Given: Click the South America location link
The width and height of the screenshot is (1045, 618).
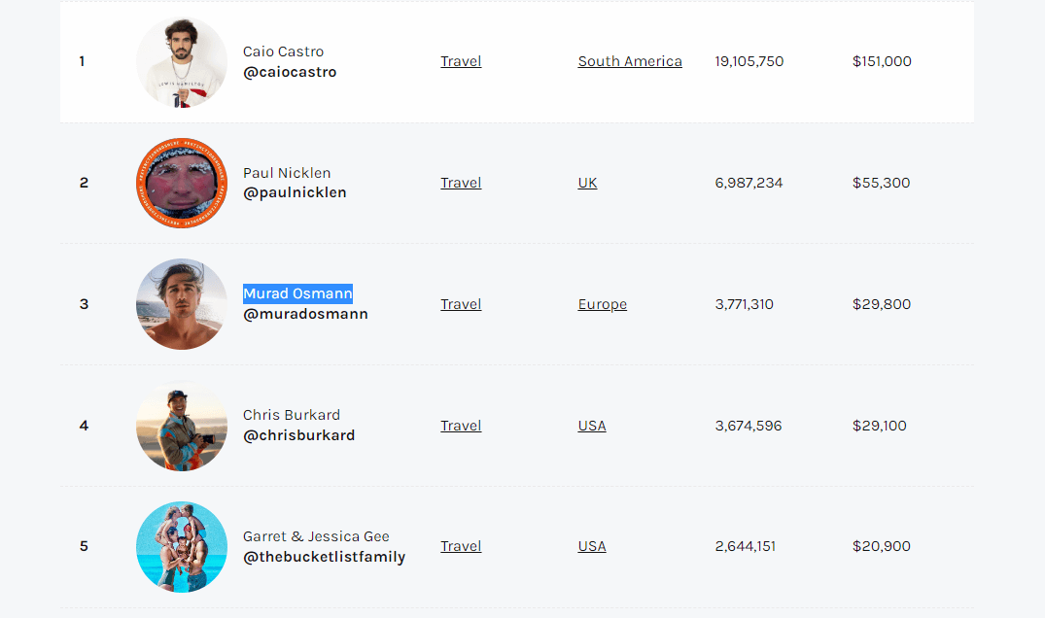Looking at the screenshot, I should pos(630,61).
